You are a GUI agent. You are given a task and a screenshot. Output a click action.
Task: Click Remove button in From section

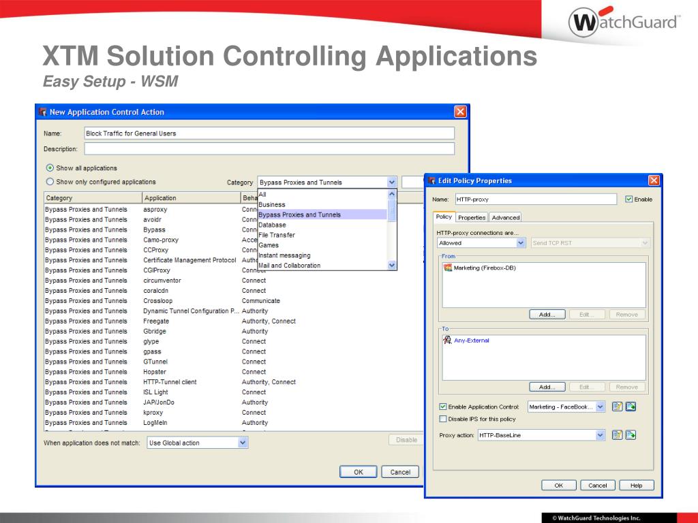tap(627, 315)
